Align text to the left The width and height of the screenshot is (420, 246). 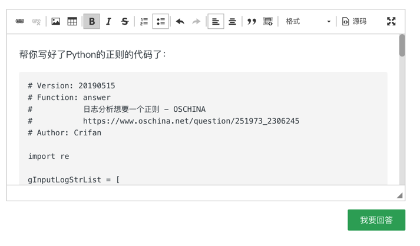216,22
